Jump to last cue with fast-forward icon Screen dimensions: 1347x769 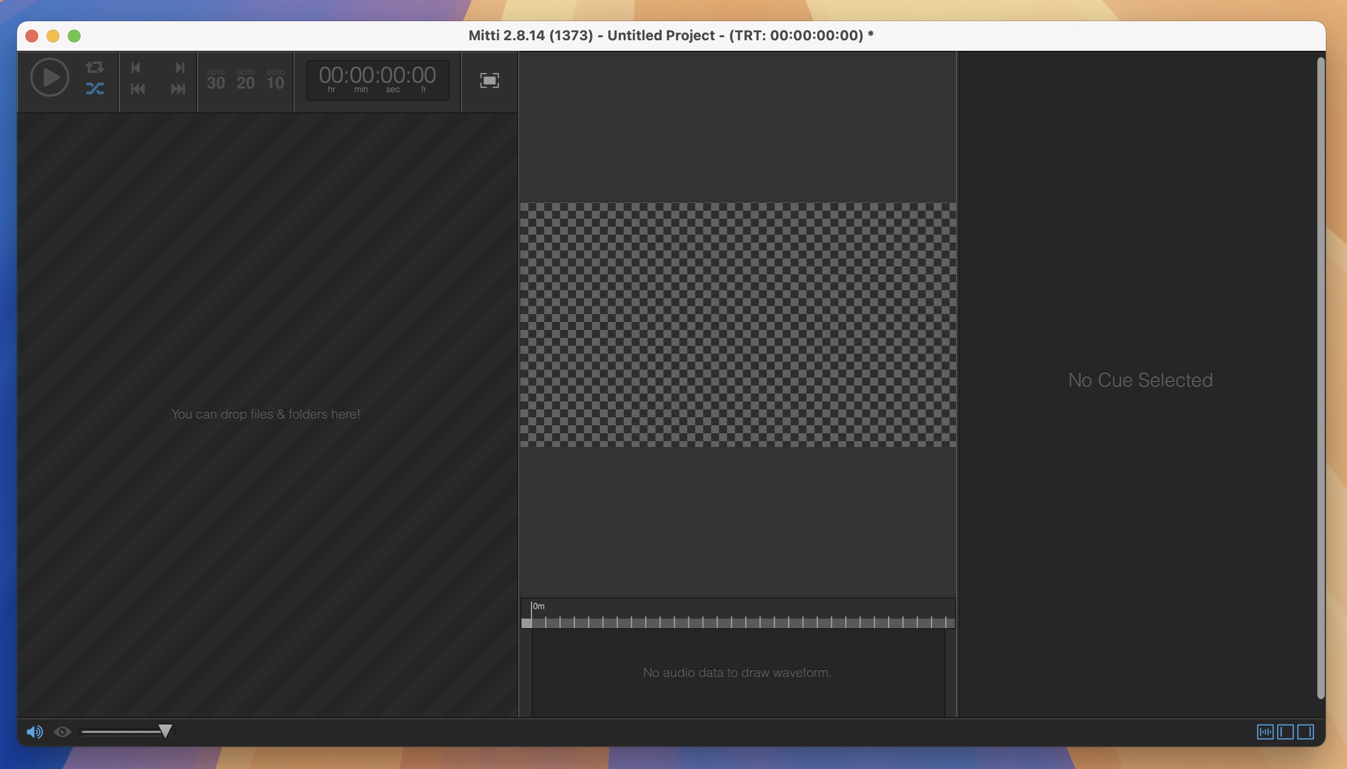pyautogui.click(x=178, y=89)
